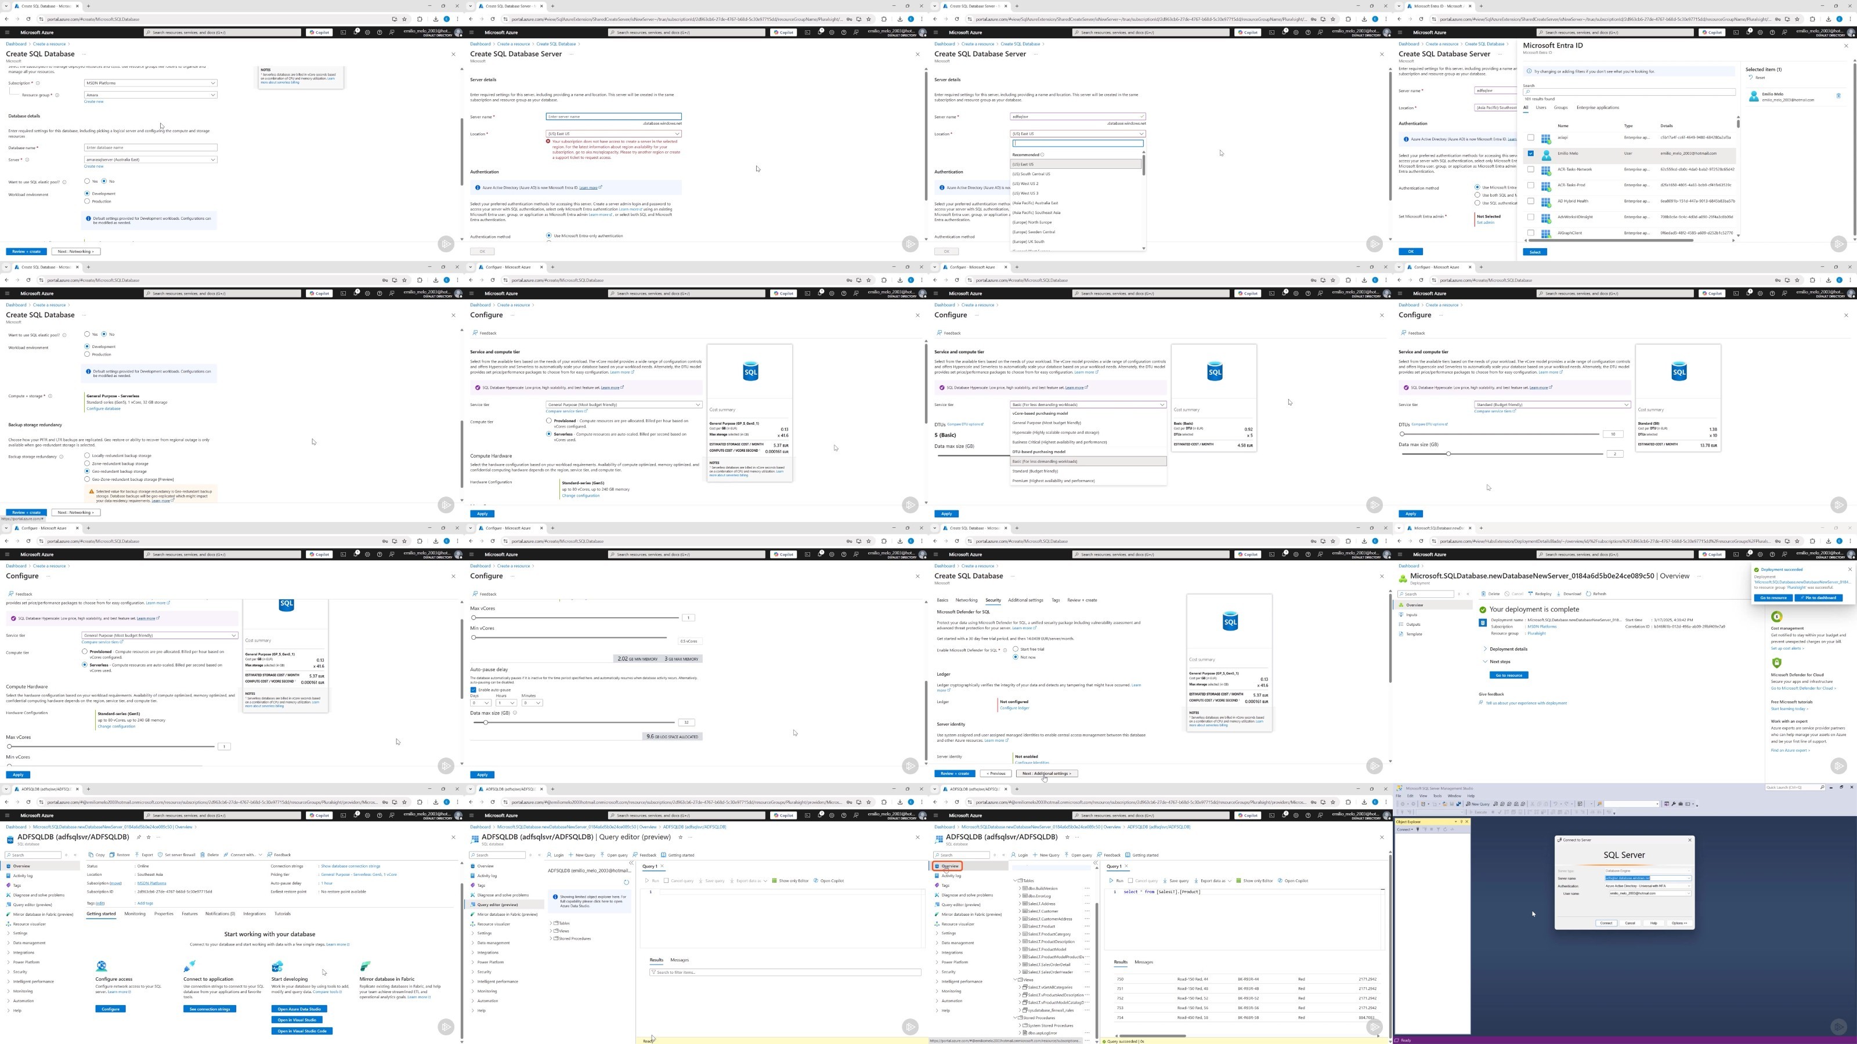
Task: Click Download in the deployment toolbar
Action: pyautogui.click(x=1569, y=594)
